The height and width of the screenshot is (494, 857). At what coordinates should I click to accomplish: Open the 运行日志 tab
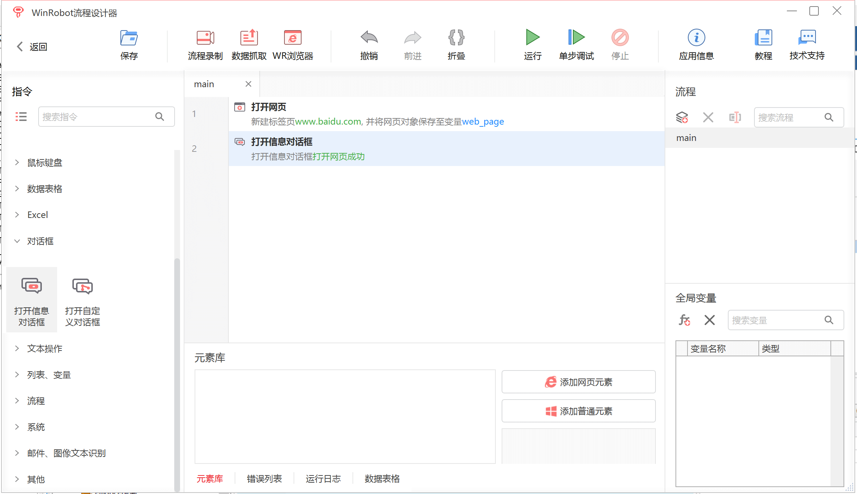(323, 479)
